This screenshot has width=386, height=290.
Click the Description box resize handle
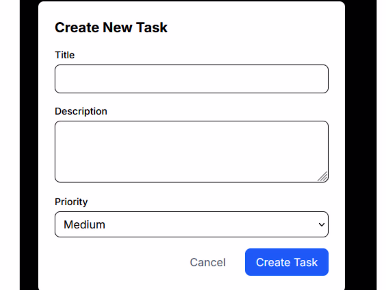point(323,177)
